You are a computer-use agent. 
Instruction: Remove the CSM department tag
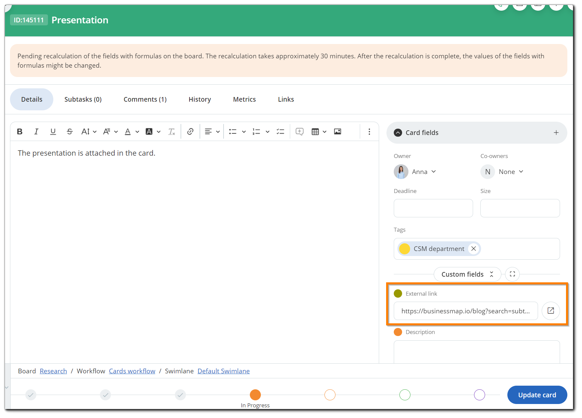pyautogui.click(x=473, y=249)
